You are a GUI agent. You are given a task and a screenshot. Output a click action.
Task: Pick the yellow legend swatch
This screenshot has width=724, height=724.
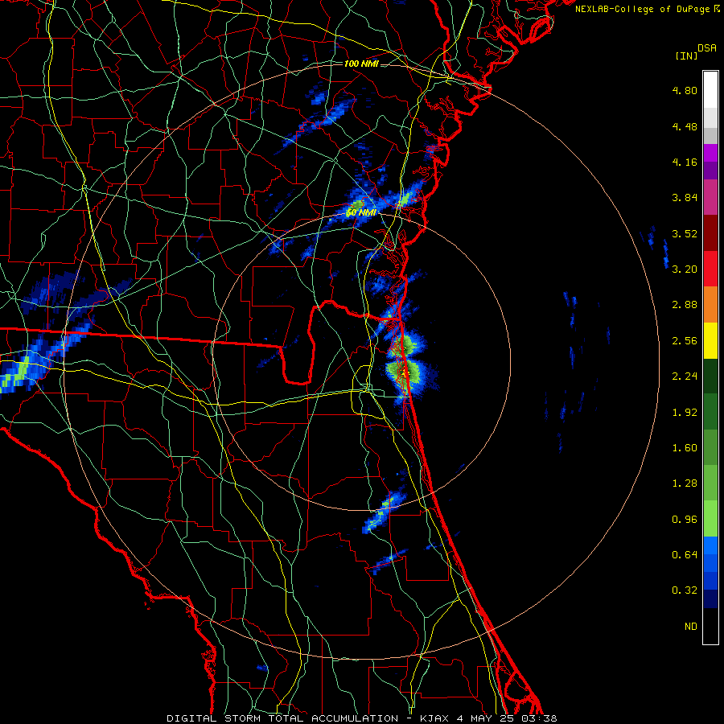(710, 340)
